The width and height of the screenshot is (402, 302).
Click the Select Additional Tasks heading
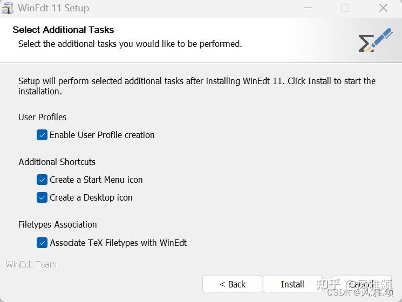click(x=63, y=30)
